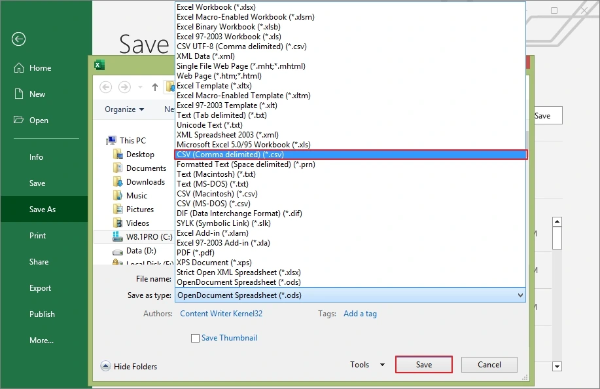The width and height of the screenshot is (600, 389).
Task: Click the Cancel button
Action: tap(489, 365)
